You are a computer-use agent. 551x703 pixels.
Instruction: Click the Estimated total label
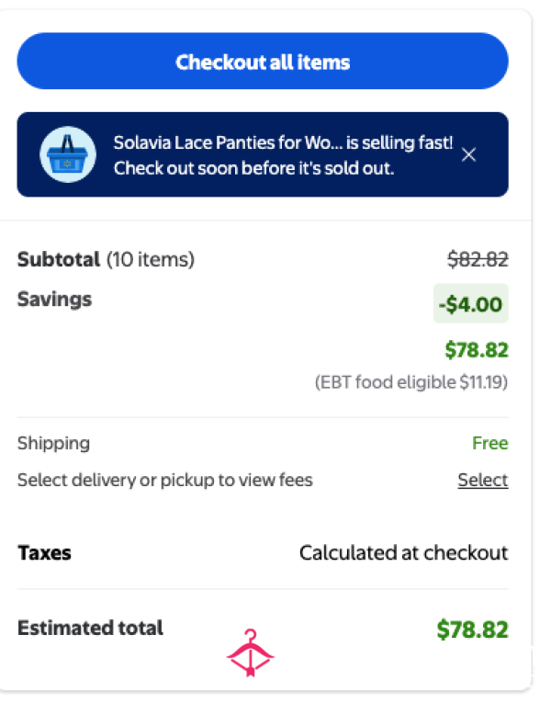coord(91,628)
